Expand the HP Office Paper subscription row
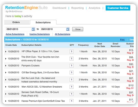Image resolution: width=138 pixels, height=107 pixels. [x=6, y=51]
